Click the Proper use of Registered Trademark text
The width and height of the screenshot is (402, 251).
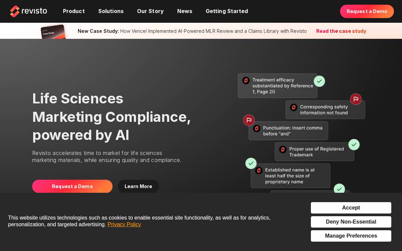pos(317,152)
